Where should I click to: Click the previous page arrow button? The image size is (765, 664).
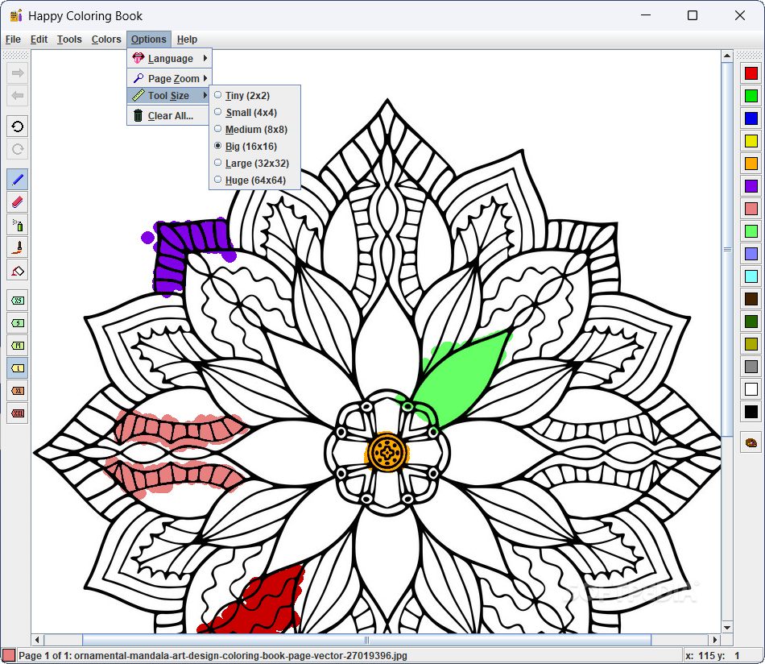(18, 96)
